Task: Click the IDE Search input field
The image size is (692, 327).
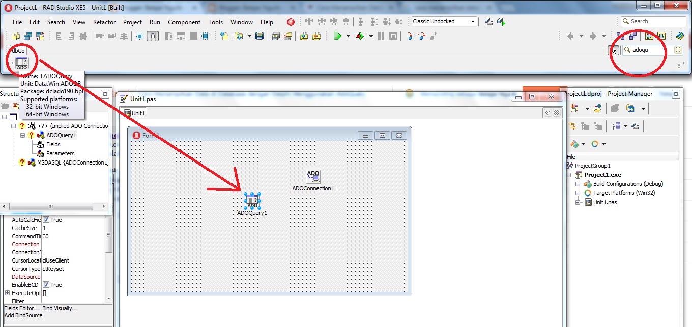Action: pos(653,21)
